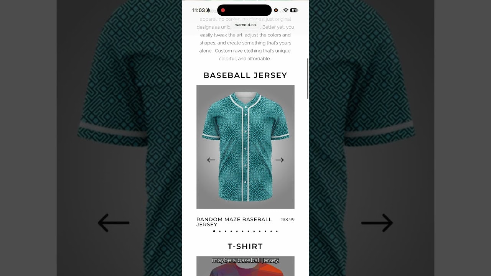Open the T-shirt product image below
491x276 pixels.
click(245, 266)
